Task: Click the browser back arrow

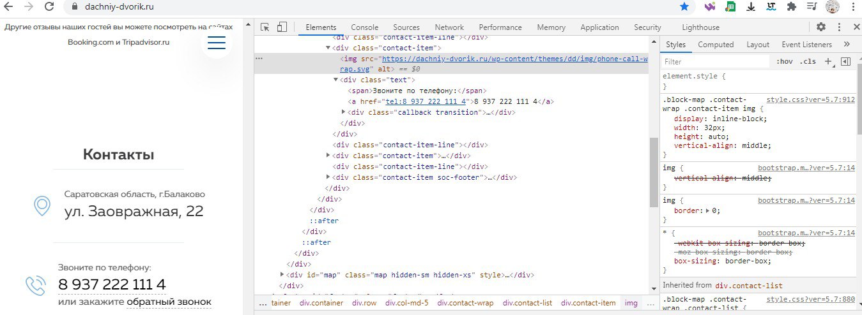Action: pyautogui.click(x=10, y=7)
